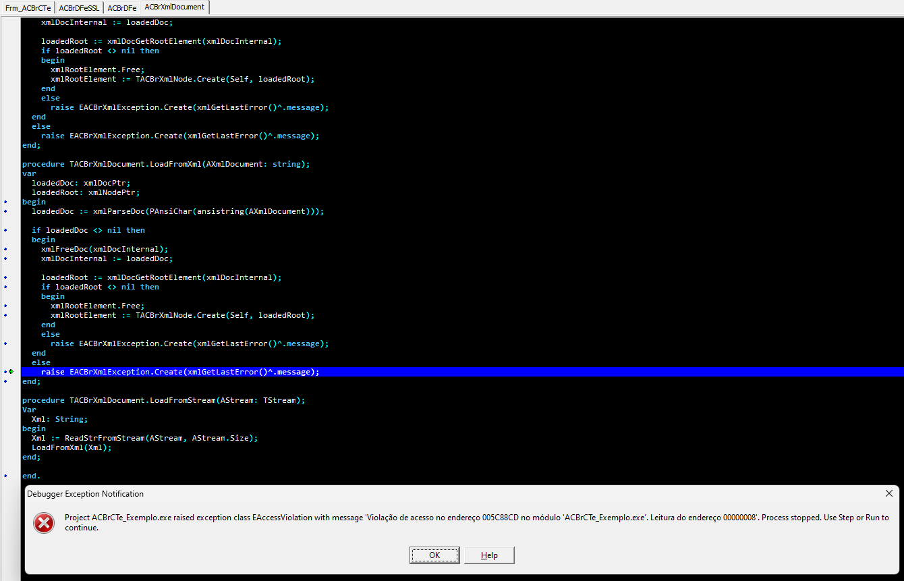Click the gutter dot beside the final 'end.' line
This screenshot has width=904, height=581.
tap(5, 476)
